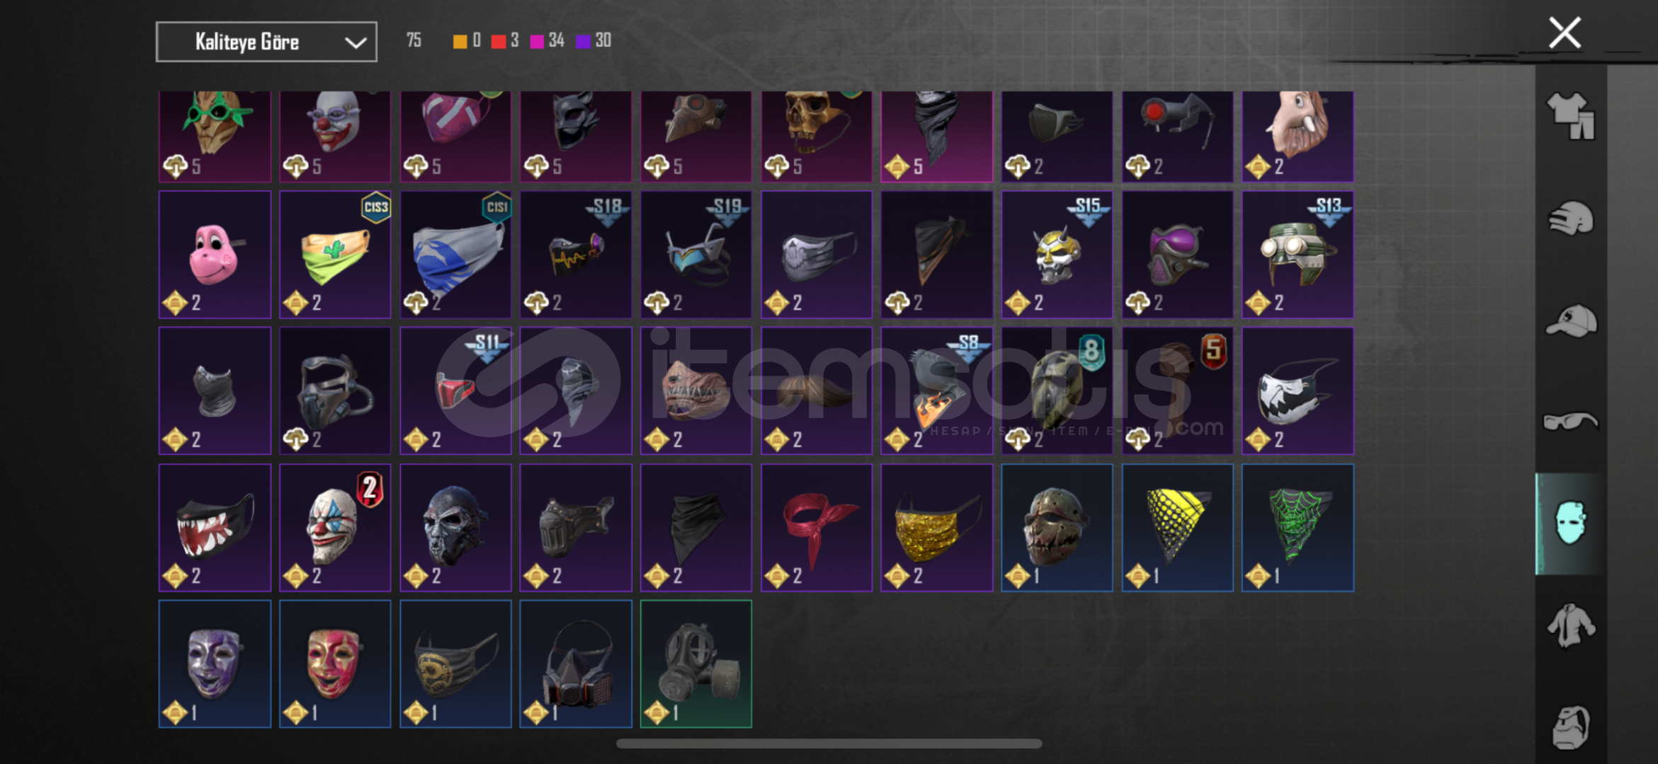Pick the S15 golden skull mask
Viewport: 1658px width, 764px height.
[x=1057, y=255]
